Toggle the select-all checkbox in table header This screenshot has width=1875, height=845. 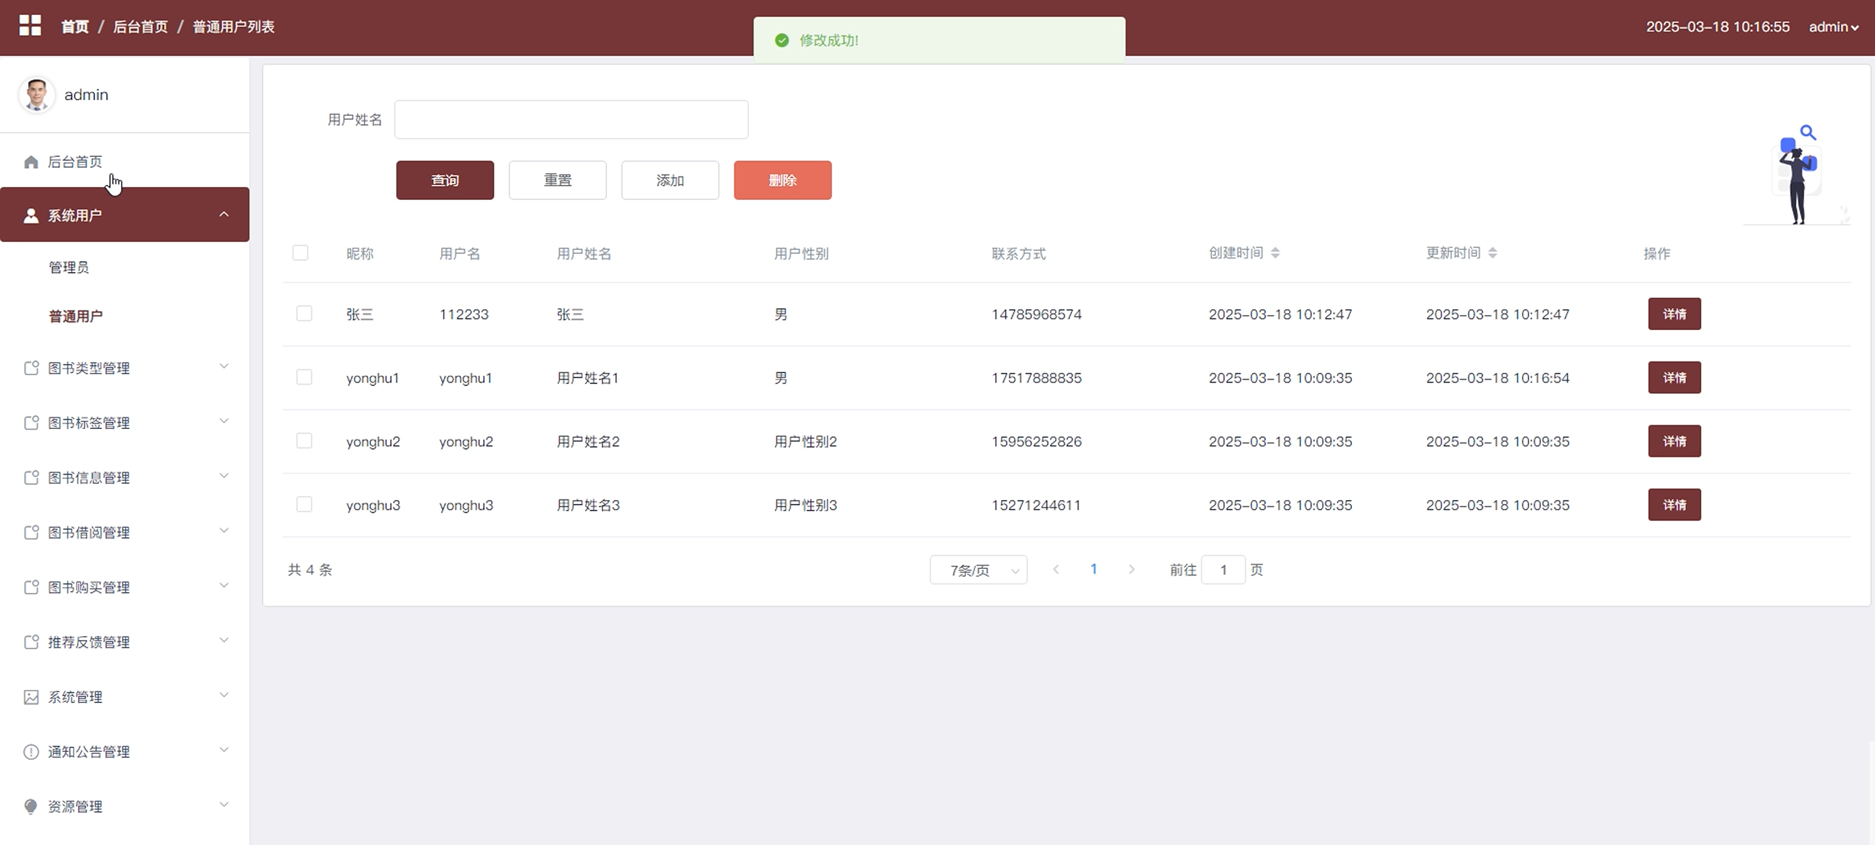click(300, 253)
